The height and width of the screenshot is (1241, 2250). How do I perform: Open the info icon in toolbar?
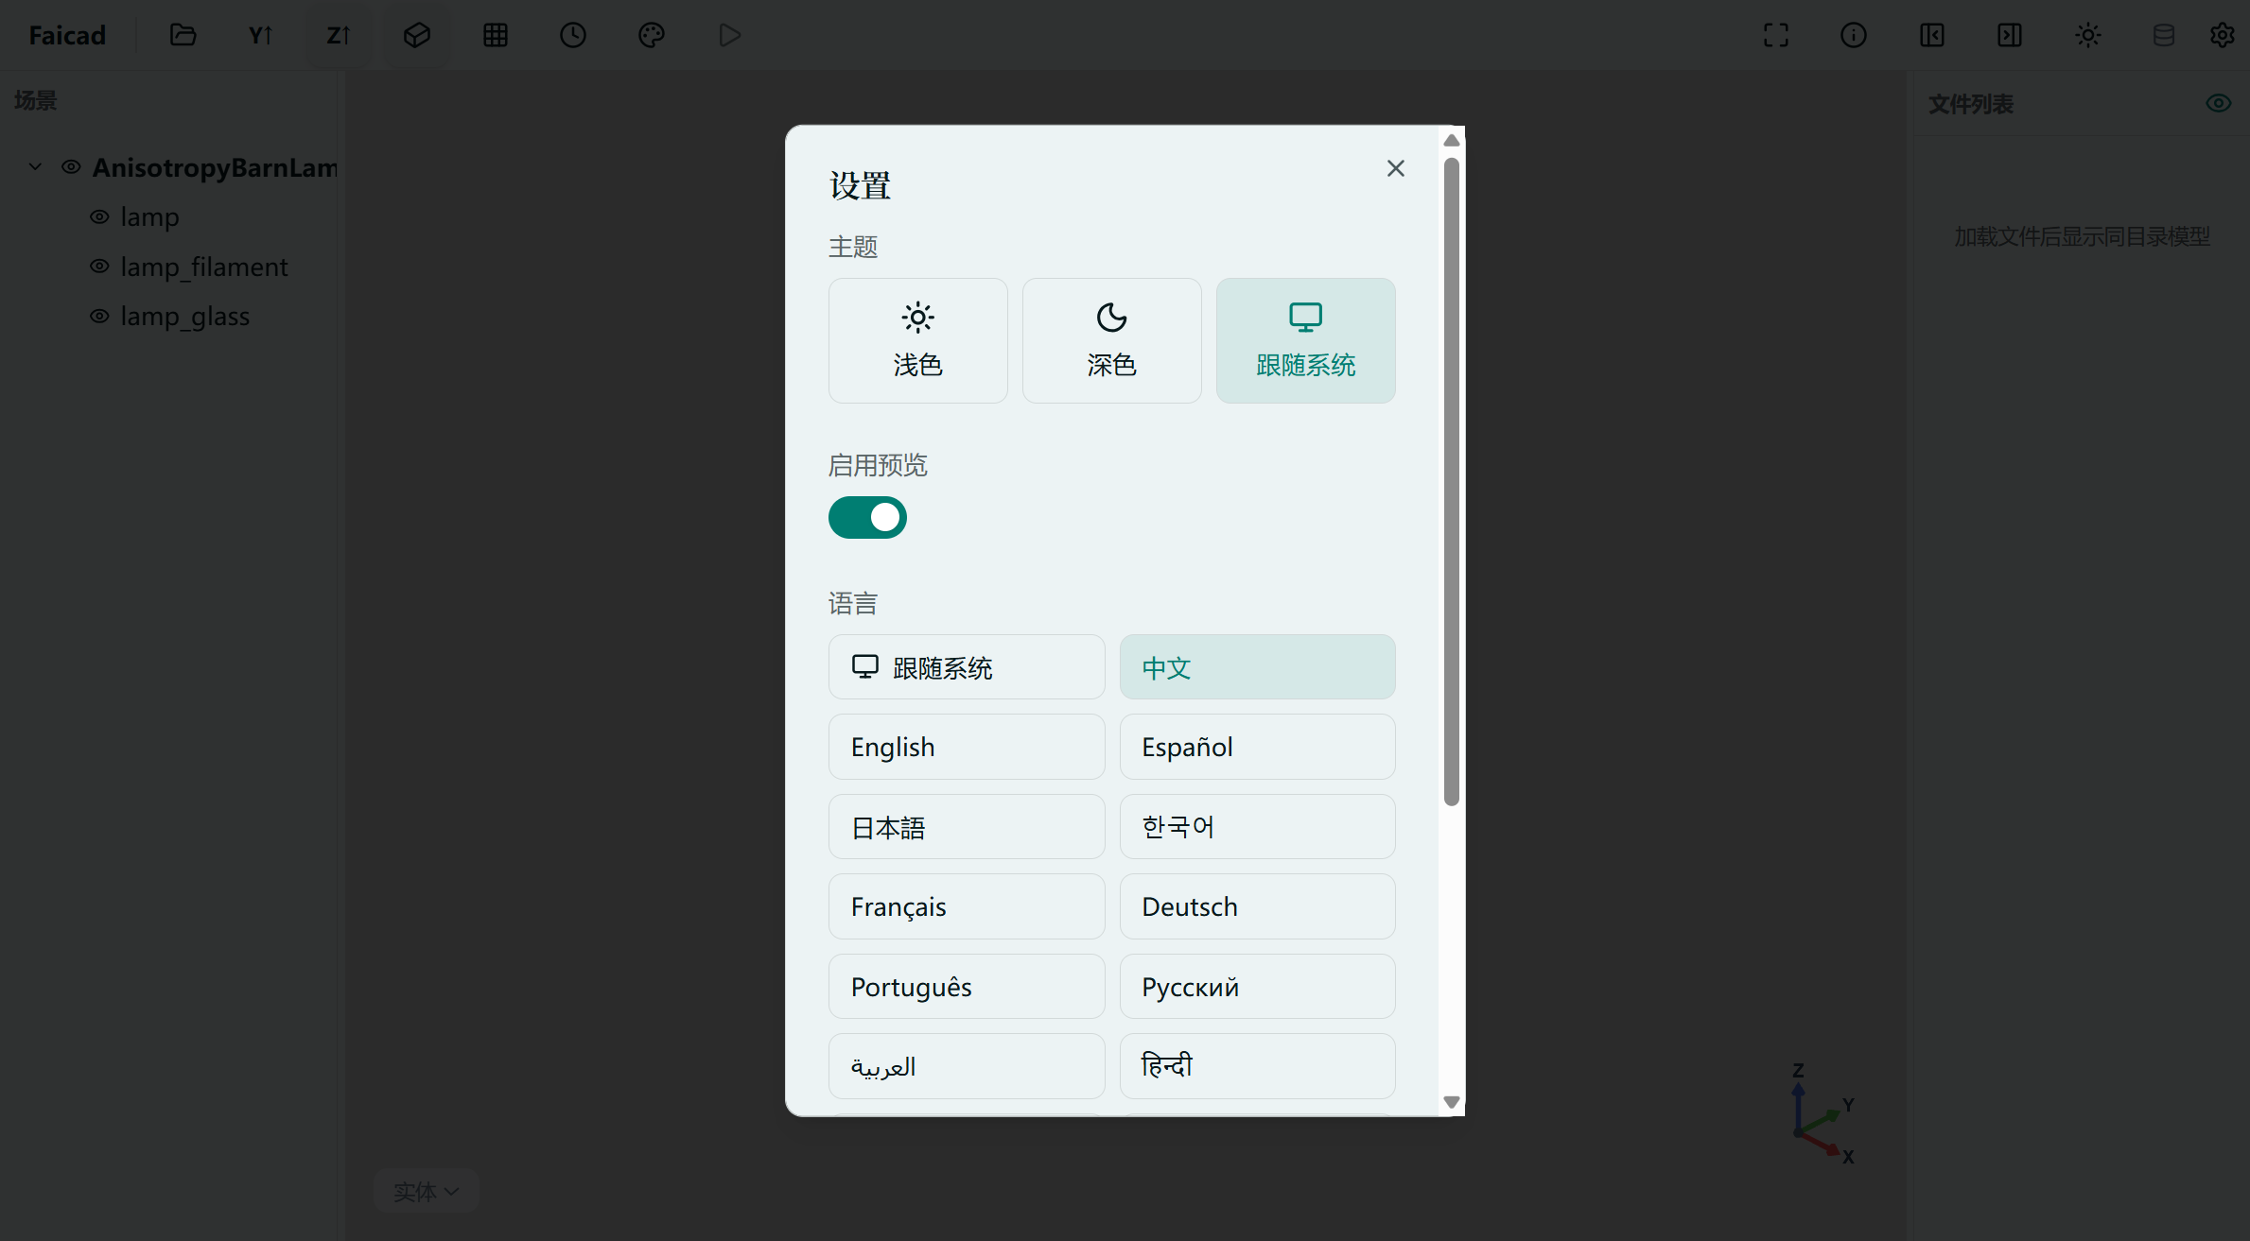coord(1854,35)
